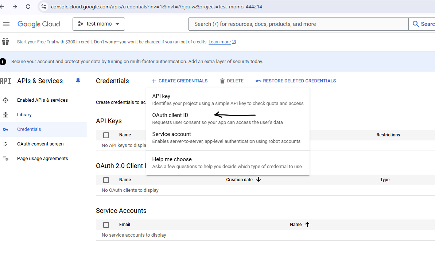
Task: Toggle the Service Accounts select-all checkbox
Action: tap(106, 225)
